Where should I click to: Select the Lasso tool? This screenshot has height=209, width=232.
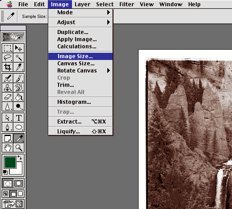(8, 58)
